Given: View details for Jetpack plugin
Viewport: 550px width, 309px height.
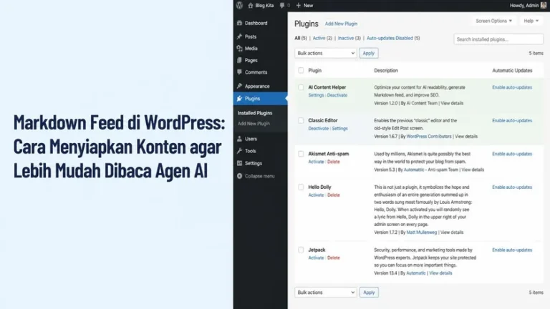Looking at the screenshot, I should (x=440, y=273).
